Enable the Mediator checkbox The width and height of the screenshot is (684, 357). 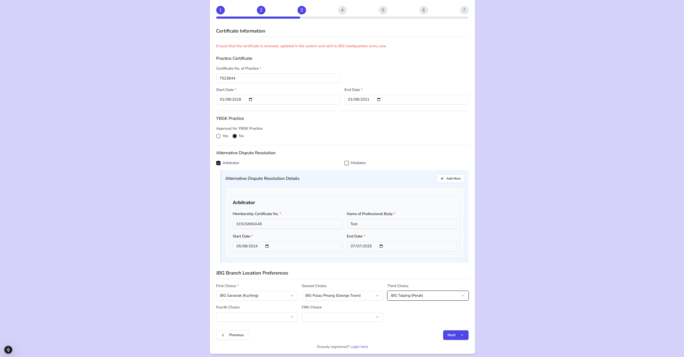[x=347, y=163]
